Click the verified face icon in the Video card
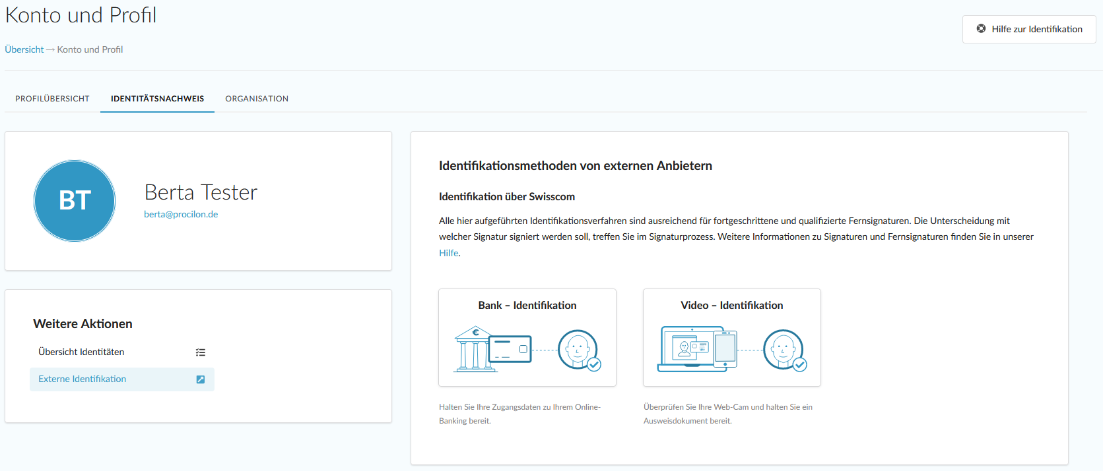 pos(784,350)
